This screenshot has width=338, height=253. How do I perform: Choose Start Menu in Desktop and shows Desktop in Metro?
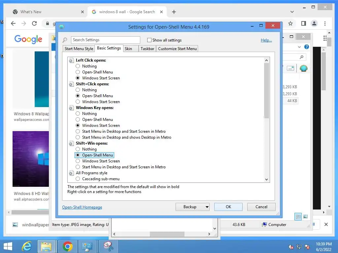[x=78, y=137]
